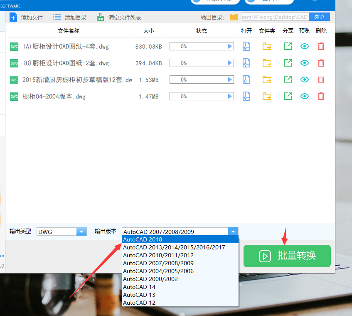Click the 添加目录 add directory button

69,17
